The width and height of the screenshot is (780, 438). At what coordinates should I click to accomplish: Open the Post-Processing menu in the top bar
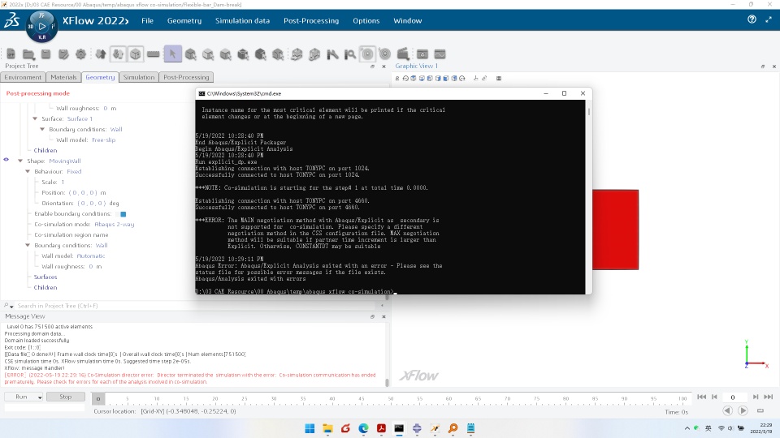click(311, 20)
